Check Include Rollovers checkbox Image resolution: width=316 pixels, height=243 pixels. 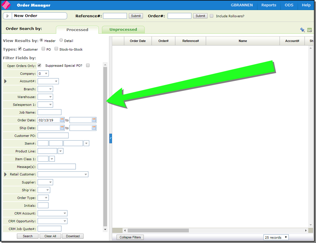pos(211,16)
